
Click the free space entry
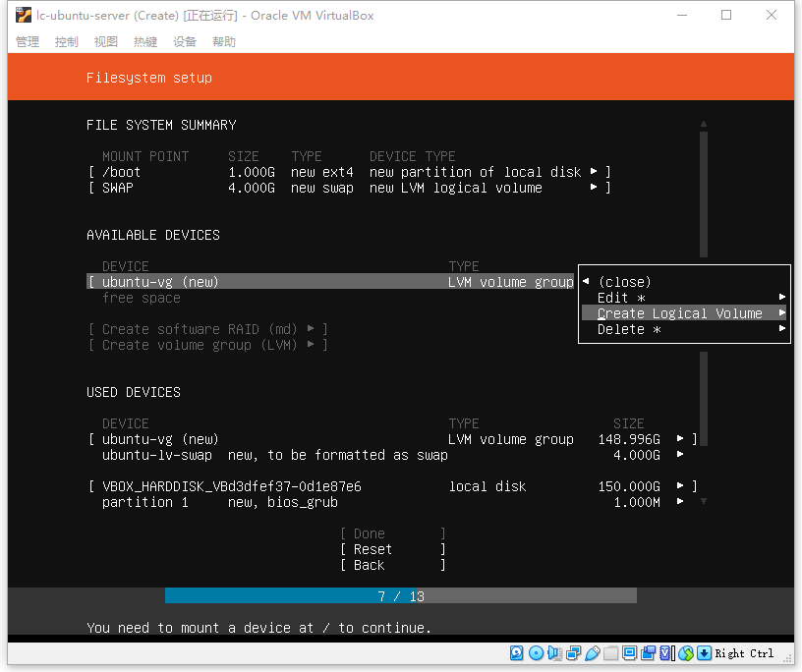pyautogui.click(x=142, y=298)
